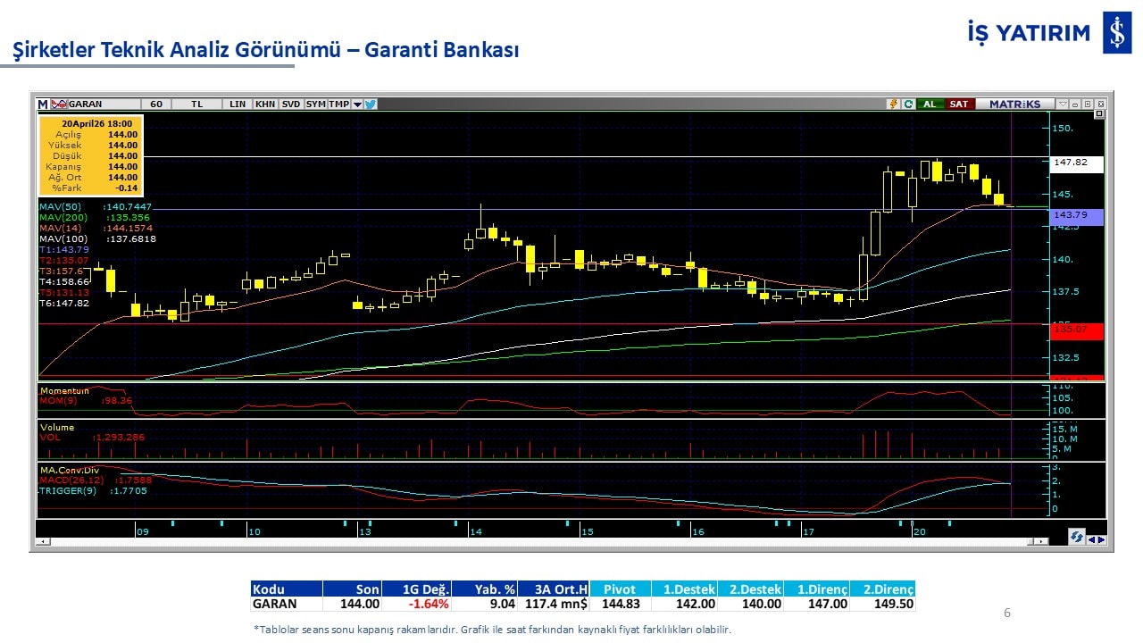Click the Twitter bird icon
The height and width of the screenshot is (643, 1143).
pos(371,104)
